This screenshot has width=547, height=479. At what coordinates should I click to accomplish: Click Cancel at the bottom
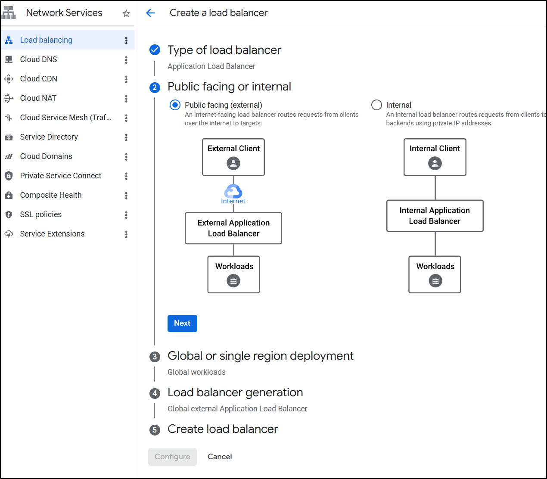point(220,457)
